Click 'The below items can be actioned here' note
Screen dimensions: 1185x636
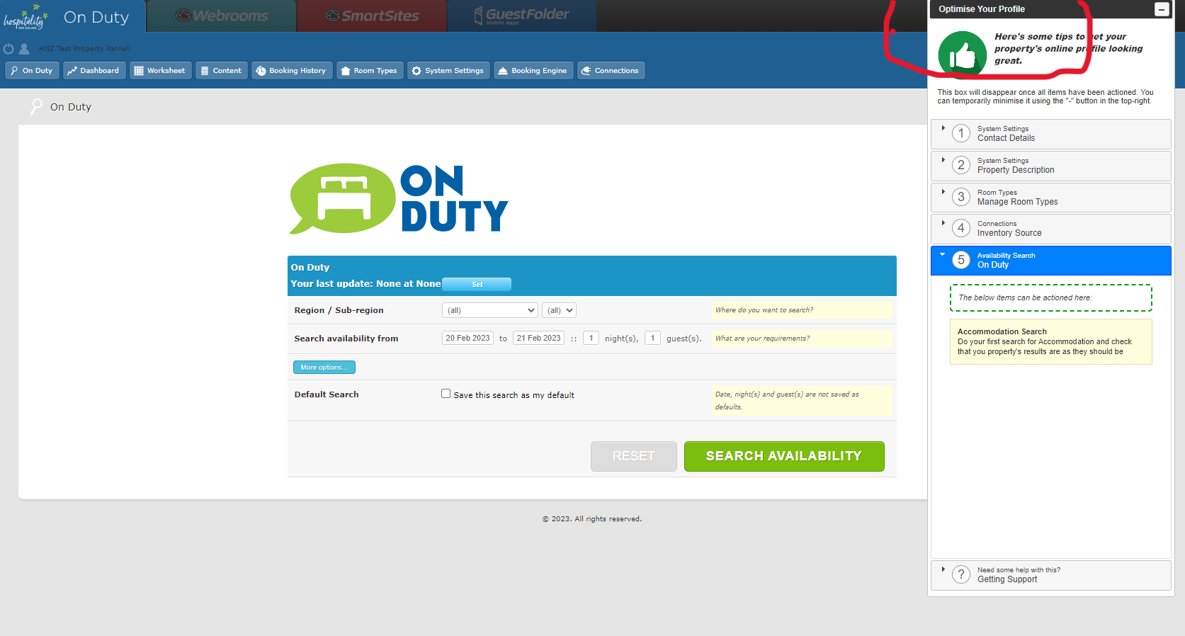click(x=1051, y=298)
